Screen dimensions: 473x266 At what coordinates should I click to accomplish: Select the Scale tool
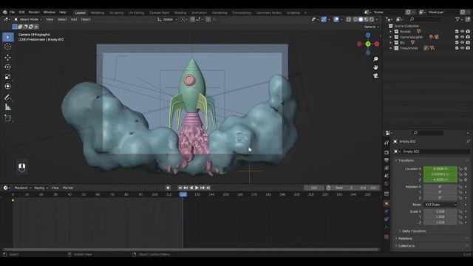(x=8, y=77)
